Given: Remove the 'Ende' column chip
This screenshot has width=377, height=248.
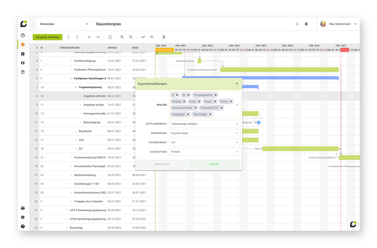Looking at the screenshot, I should pos(199,101).
